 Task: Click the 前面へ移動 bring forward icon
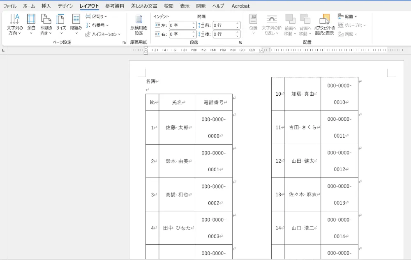pos(290,24)
